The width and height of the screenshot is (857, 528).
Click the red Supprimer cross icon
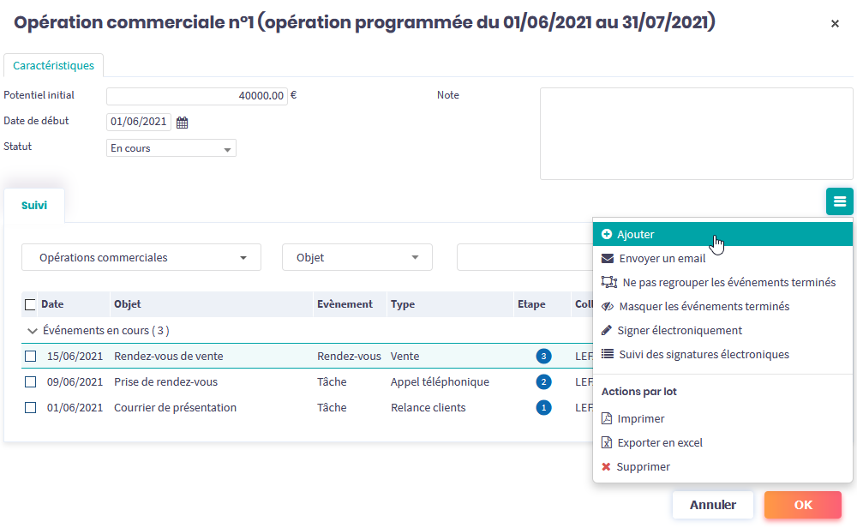[x=607, y=467]
